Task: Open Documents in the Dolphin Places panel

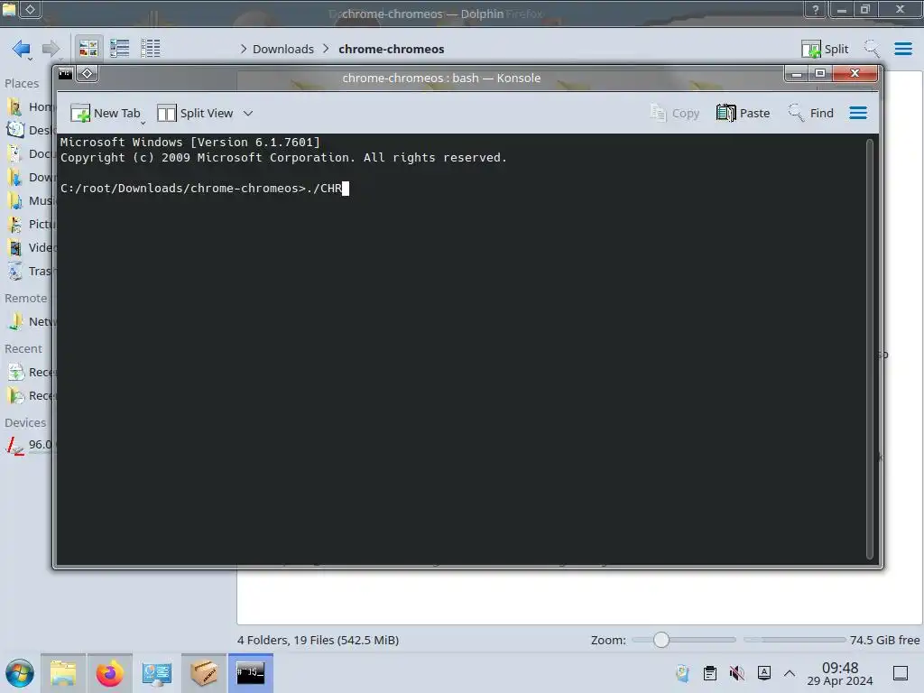Action: [x=30, y=153]
